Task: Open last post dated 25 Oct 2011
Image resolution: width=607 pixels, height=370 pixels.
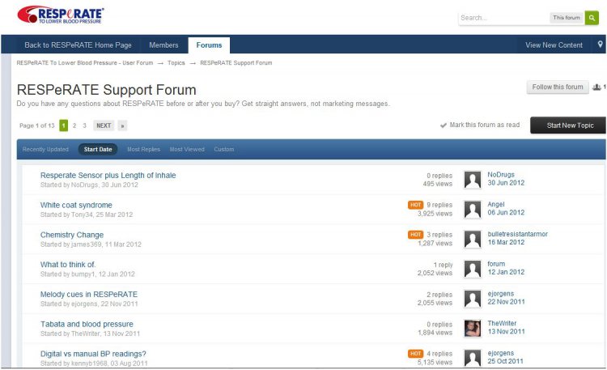Action: click(505, 361)
